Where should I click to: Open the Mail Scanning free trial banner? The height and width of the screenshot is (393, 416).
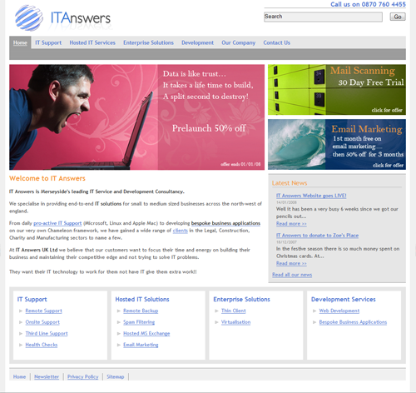click(337, 90)
